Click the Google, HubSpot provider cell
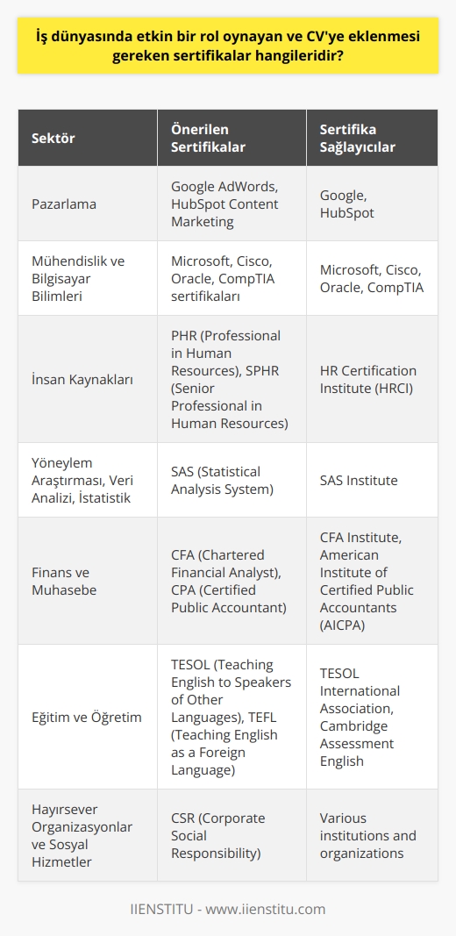Viewport: 456px width, 936px height. [372, 204]
